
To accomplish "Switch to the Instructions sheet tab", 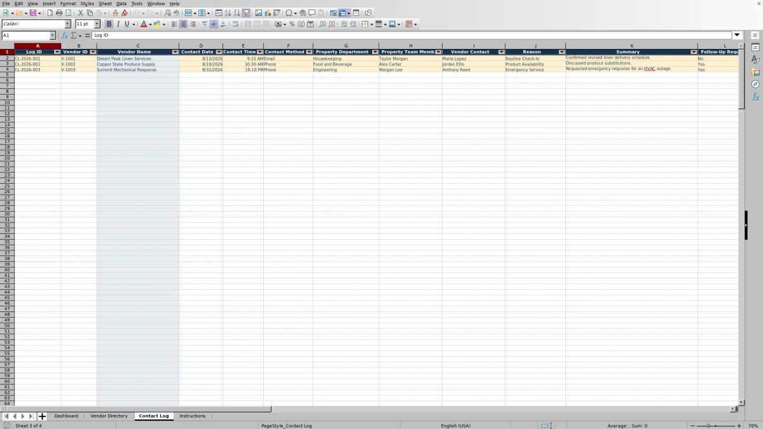I will coord(192,416).
